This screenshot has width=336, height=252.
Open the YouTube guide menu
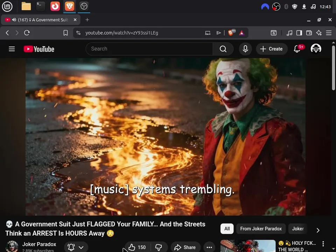pos(12,49)
